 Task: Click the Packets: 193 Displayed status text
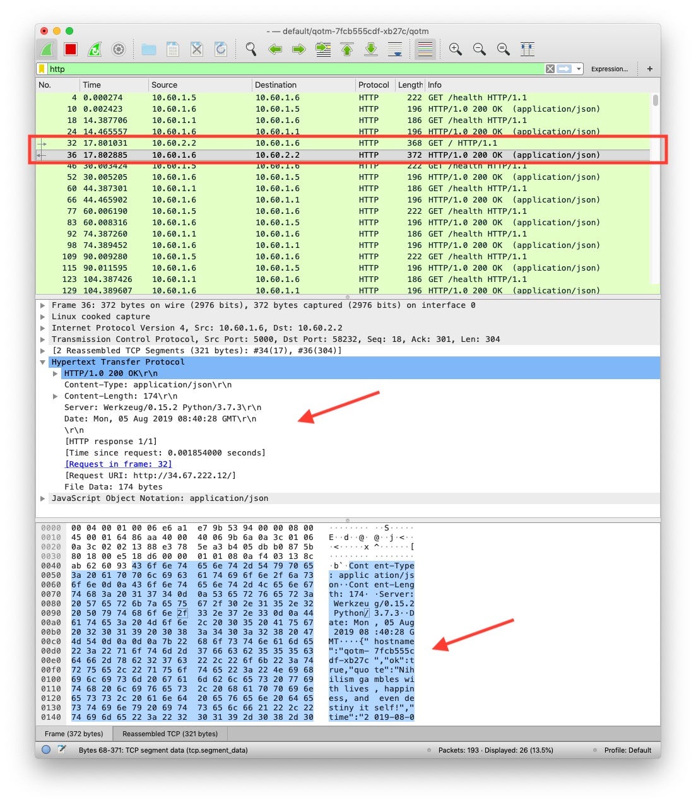point(495,751)
